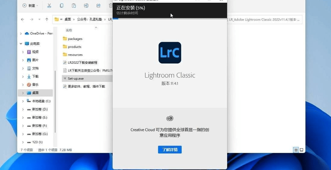This screenshot has width=331, height=170.
Task: Switch Explorer to large icons view
Action: [x=301, y=150]
